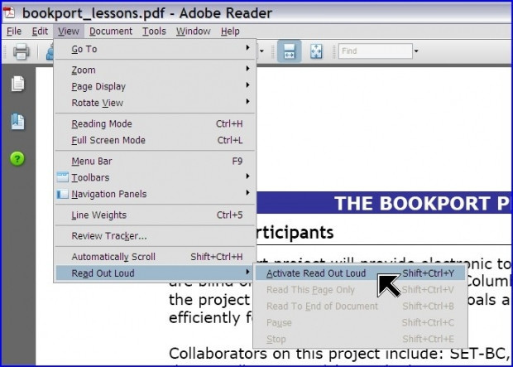513x367 pixels.
Task: Open the File menu
Action: tap(14, 31)
